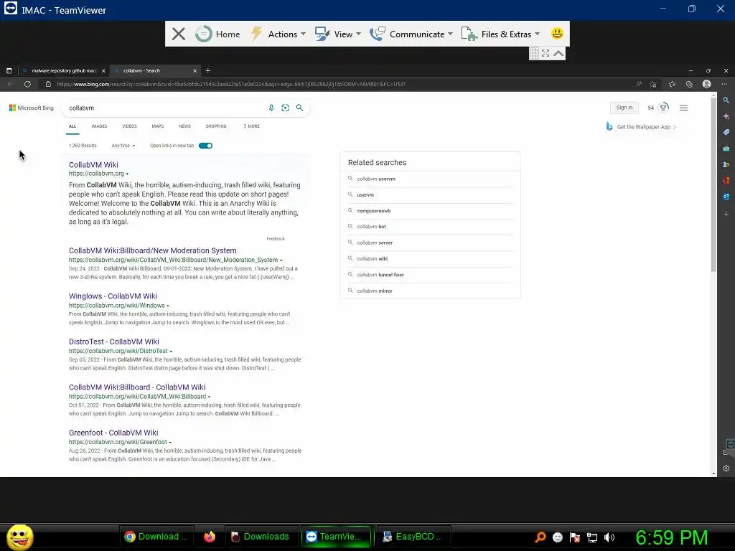Switch to malware repository github browser tab
Viewport: 735px width, 551px height.
pos(64,71)
